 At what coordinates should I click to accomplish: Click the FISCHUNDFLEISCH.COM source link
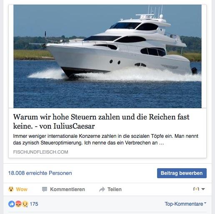41,152
